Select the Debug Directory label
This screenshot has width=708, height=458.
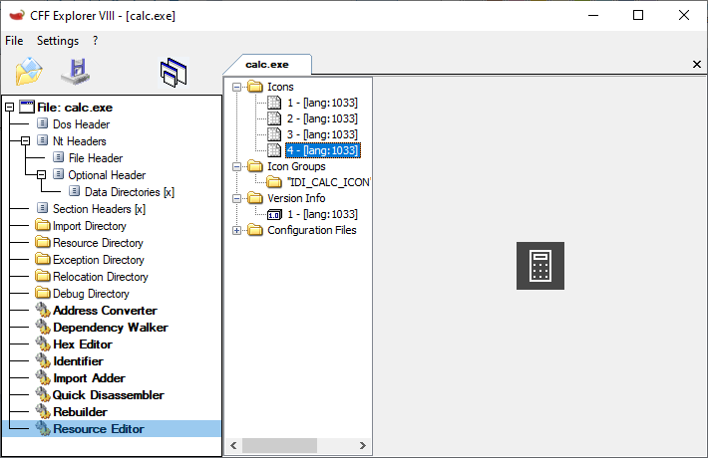pyautogui.click(x=91, y=293)
